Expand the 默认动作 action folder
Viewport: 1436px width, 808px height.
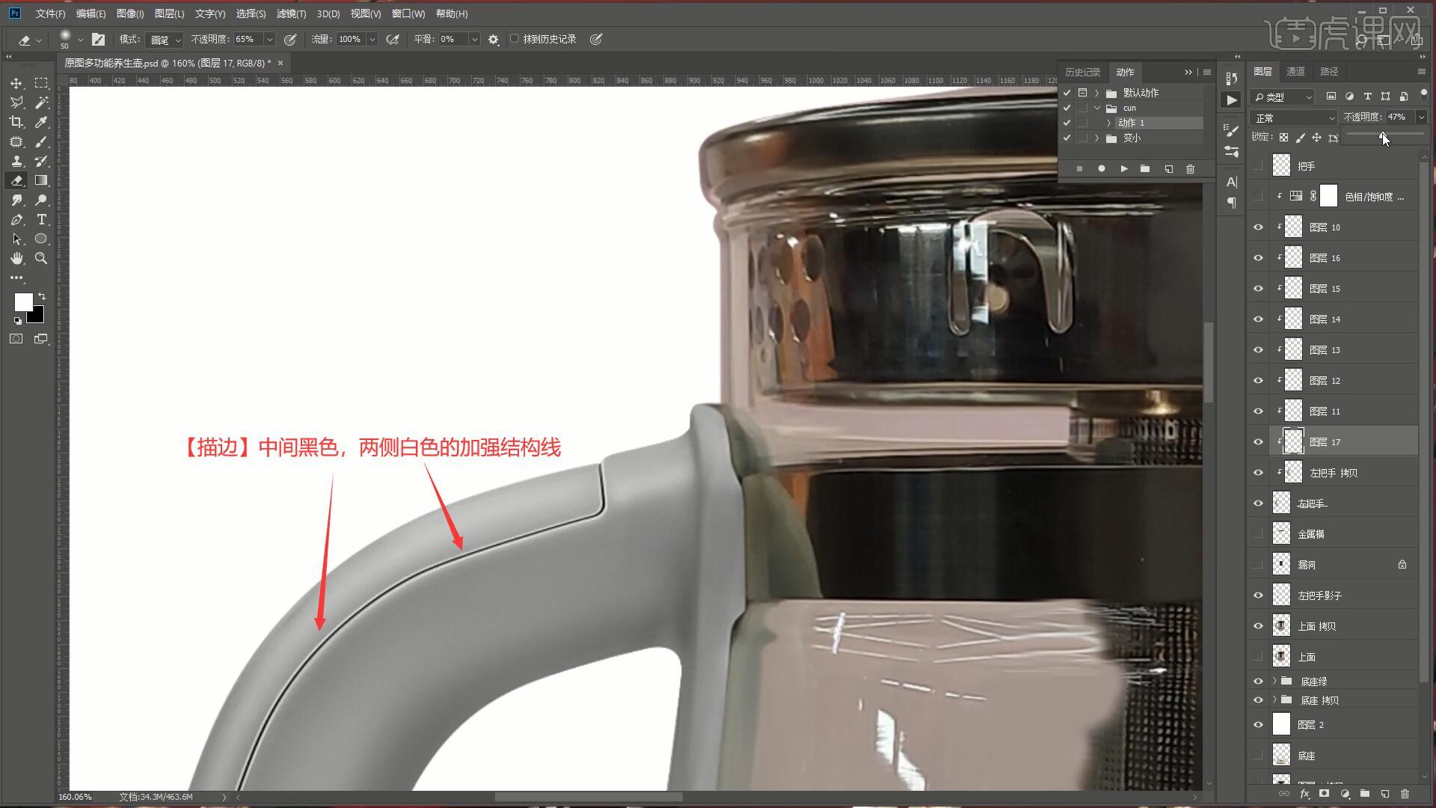(x=1097, y=93)
